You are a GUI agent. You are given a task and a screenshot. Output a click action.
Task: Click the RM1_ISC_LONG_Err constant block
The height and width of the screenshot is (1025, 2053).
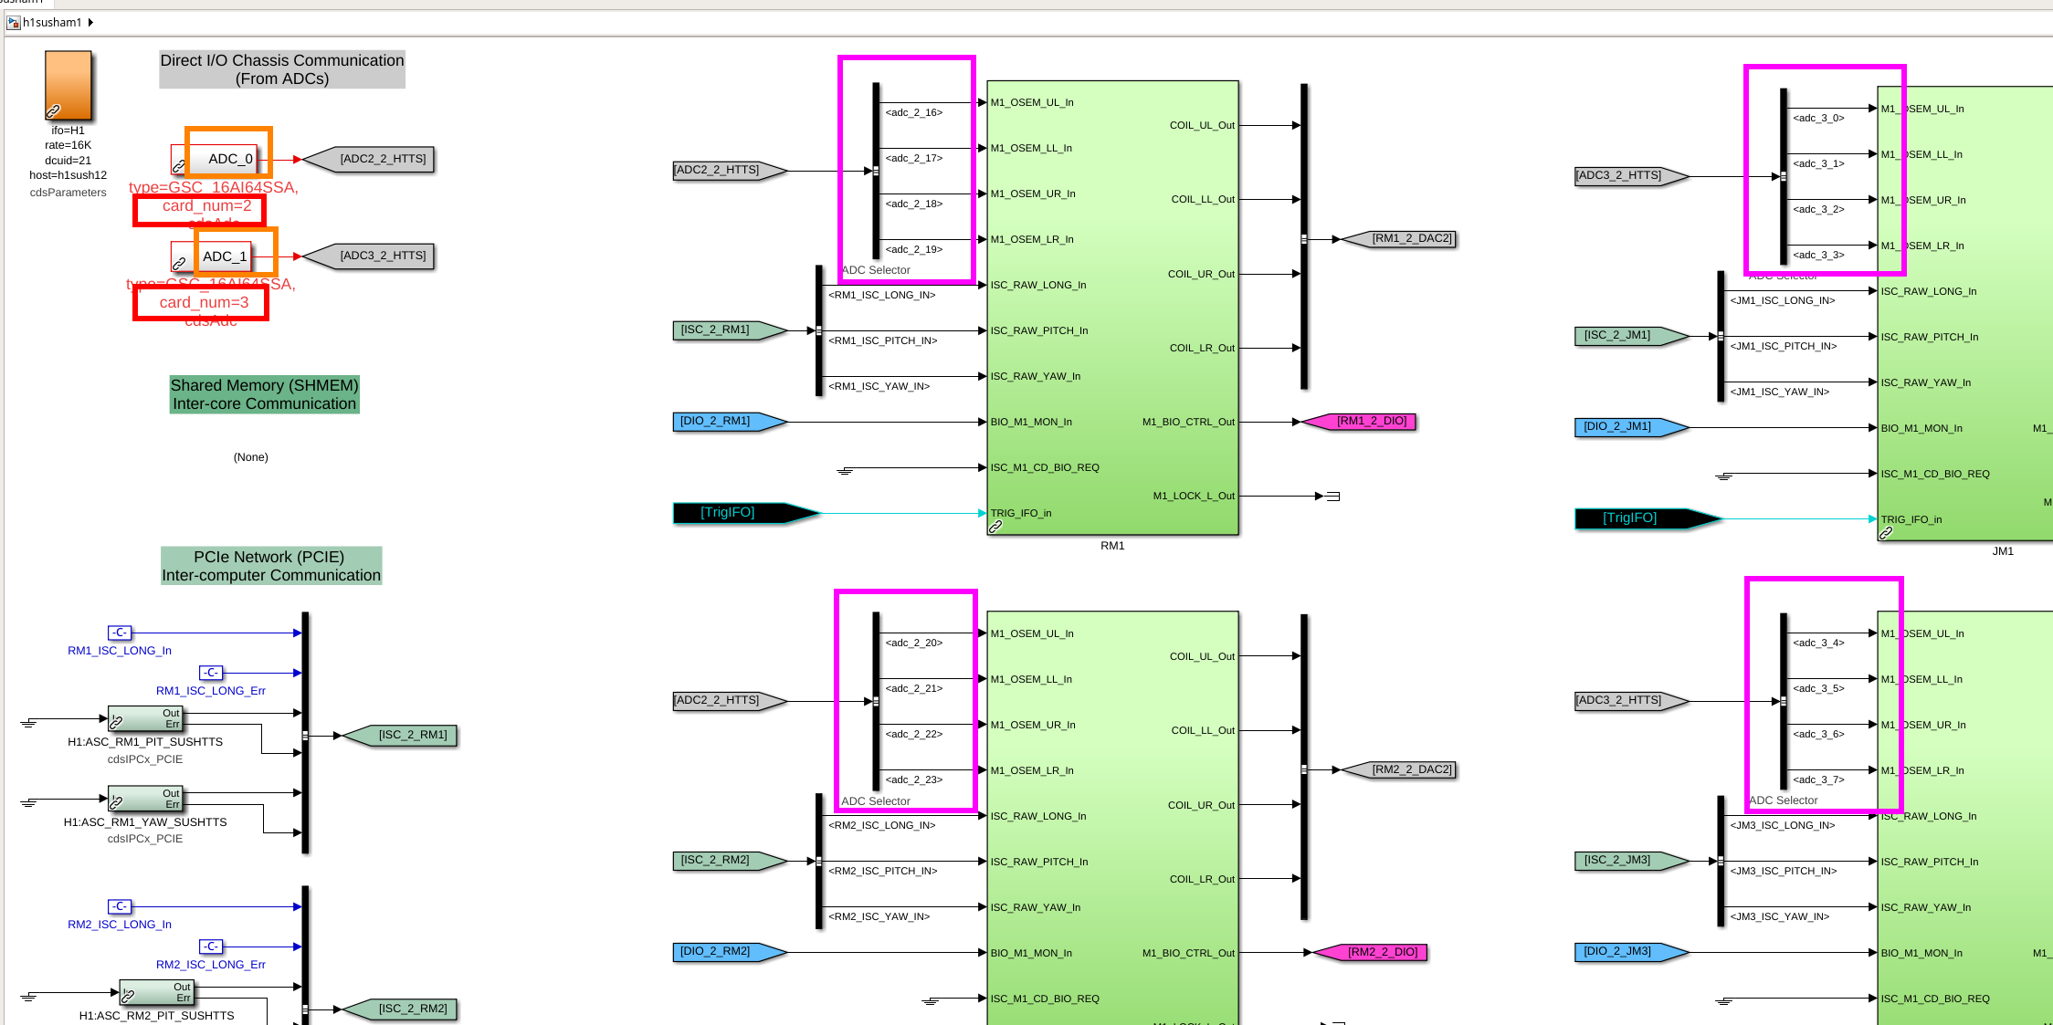tap(211, 673)
